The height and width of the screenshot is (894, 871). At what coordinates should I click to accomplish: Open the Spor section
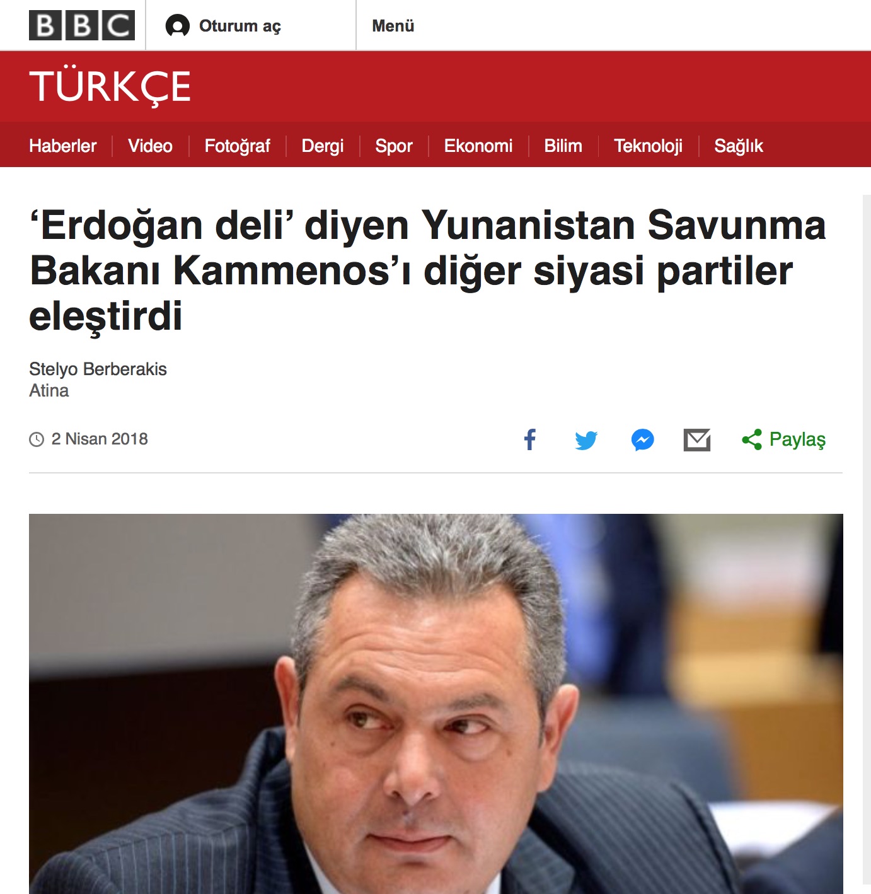(394, 146)
